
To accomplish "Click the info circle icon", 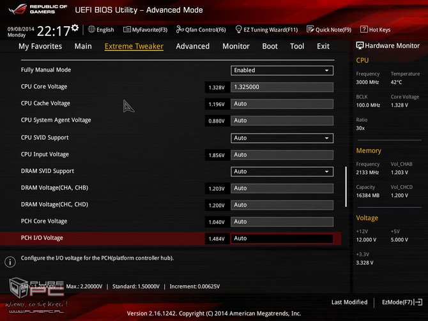I will 10,262.
